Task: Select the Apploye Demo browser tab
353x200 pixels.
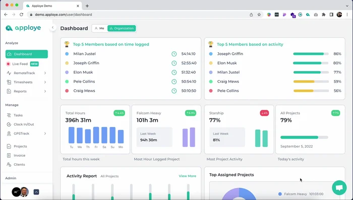Action: 52,6
